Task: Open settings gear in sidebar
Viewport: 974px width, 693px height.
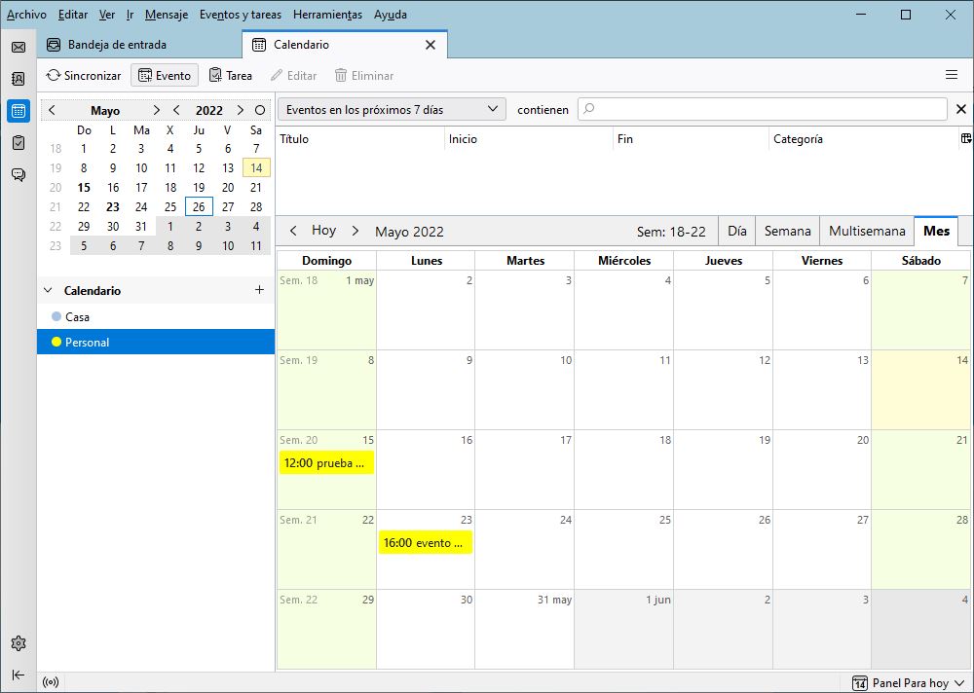Action: [x=18, y=643]
